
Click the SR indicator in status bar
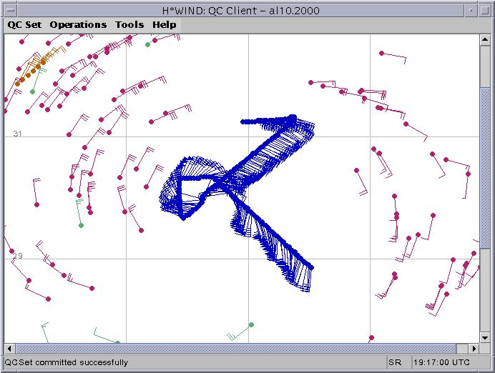(x=395, y=362)
